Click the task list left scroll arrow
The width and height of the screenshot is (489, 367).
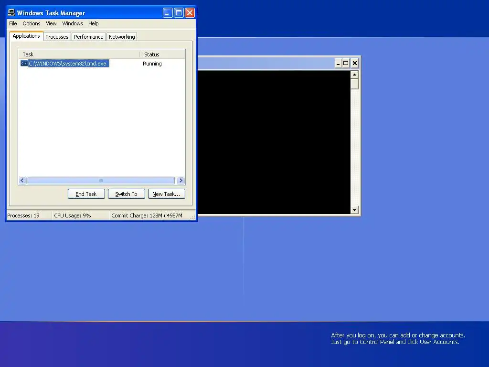pos(22,180)
